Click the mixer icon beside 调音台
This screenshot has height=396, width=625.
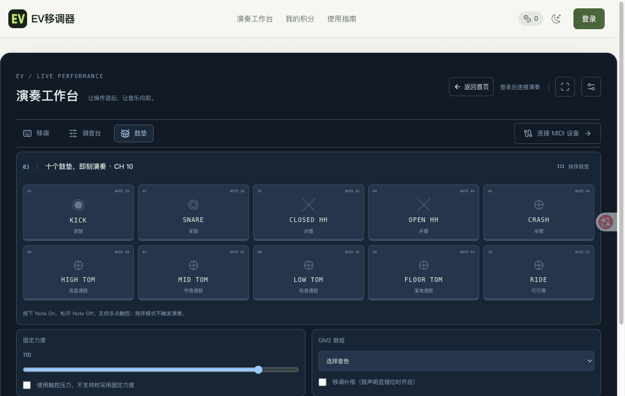[73, 133]
